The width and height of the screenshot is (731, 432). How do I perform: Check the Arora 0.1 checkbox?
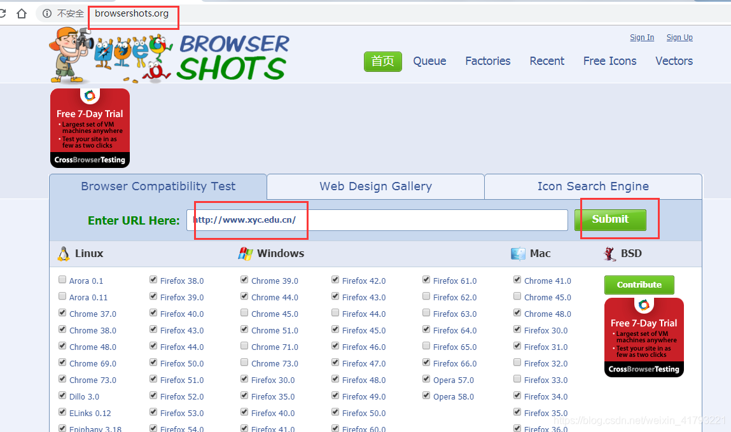[62, 279]
